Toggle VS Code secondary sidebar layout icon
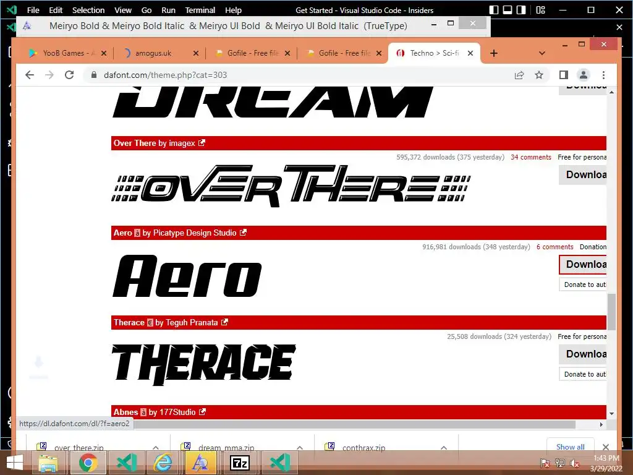 coord(521,10)
